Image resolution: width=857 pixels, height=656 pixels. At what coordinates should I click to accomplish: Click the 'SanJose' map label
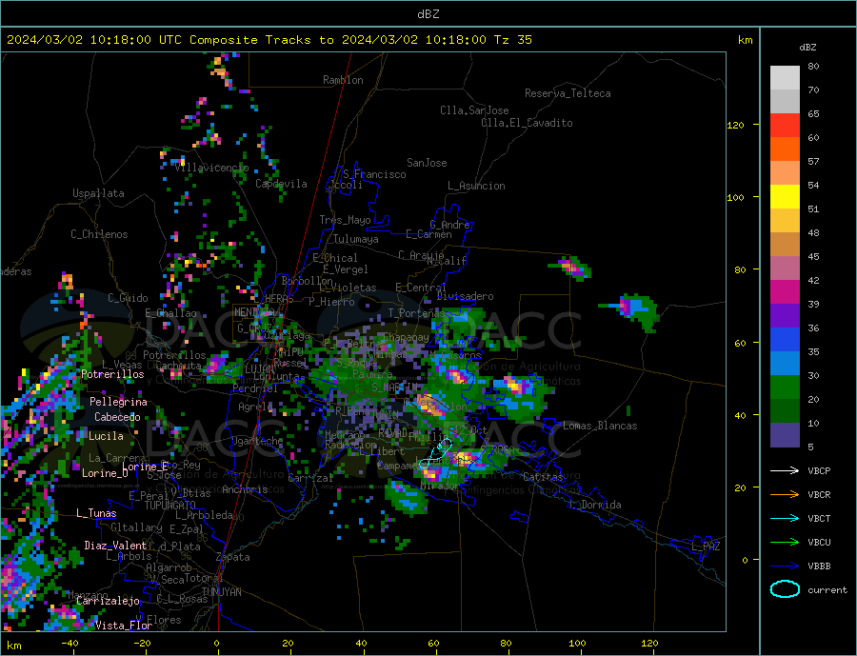pos(427,163)
